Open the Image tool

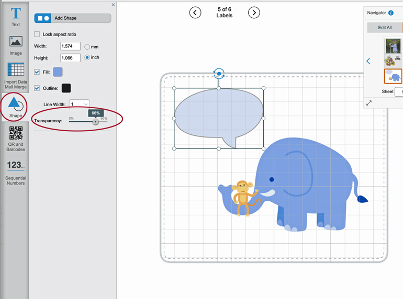16,45
